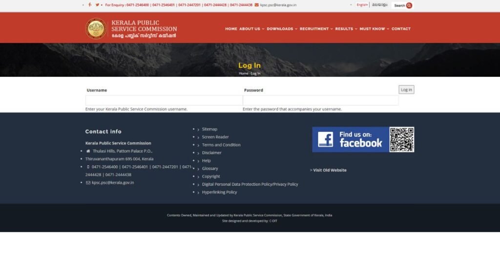
Task: Click the Facebook icon in top bar
Action: (90, 5)
